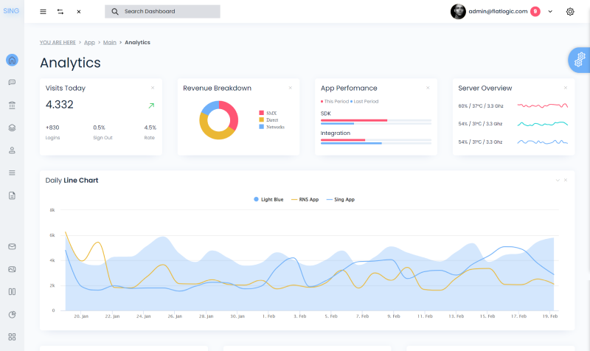Open the pie chart sidebar icon
590x351 pixels.
coord(12,315)
